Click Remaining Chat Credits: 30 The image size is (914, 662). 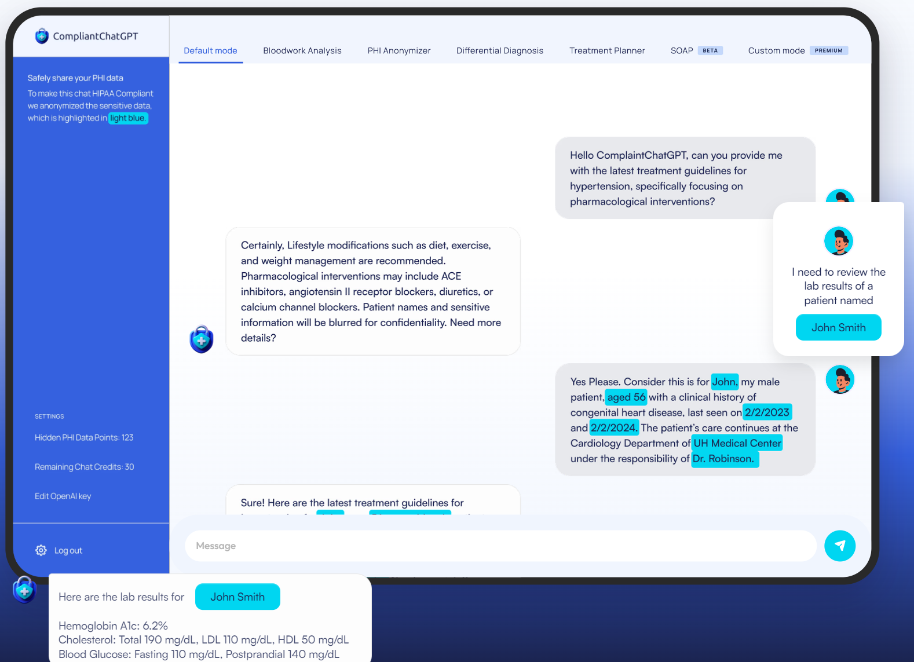point(84,467)
